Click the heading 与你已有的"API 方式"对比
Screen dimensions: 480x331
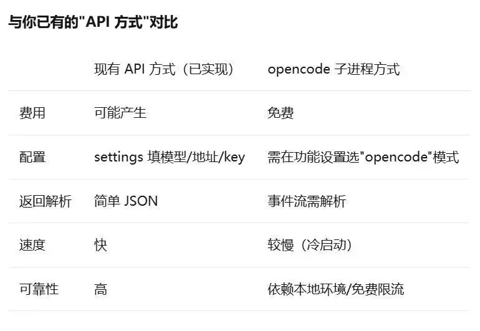click(93, 22)
